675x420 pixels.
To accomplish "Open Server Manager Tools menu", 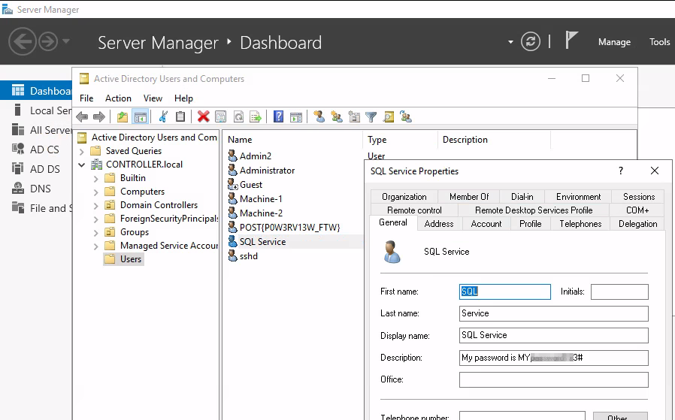I will tap(659, 42).
